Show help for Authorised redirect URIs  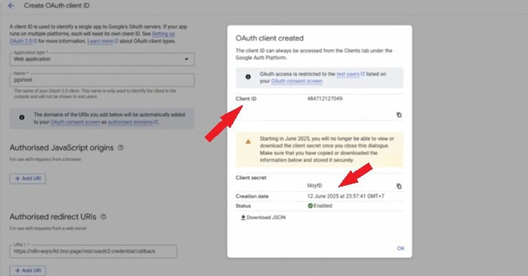103,217
